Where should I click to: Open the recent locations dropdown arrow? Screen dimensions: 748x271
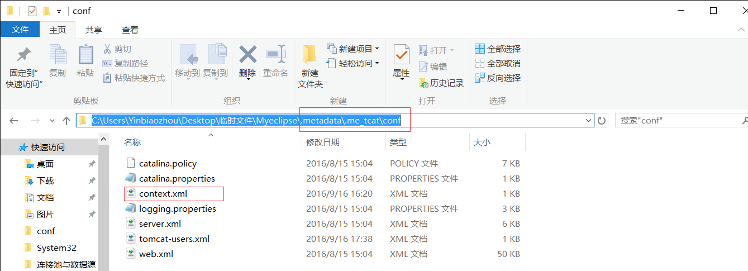point(52,121)
